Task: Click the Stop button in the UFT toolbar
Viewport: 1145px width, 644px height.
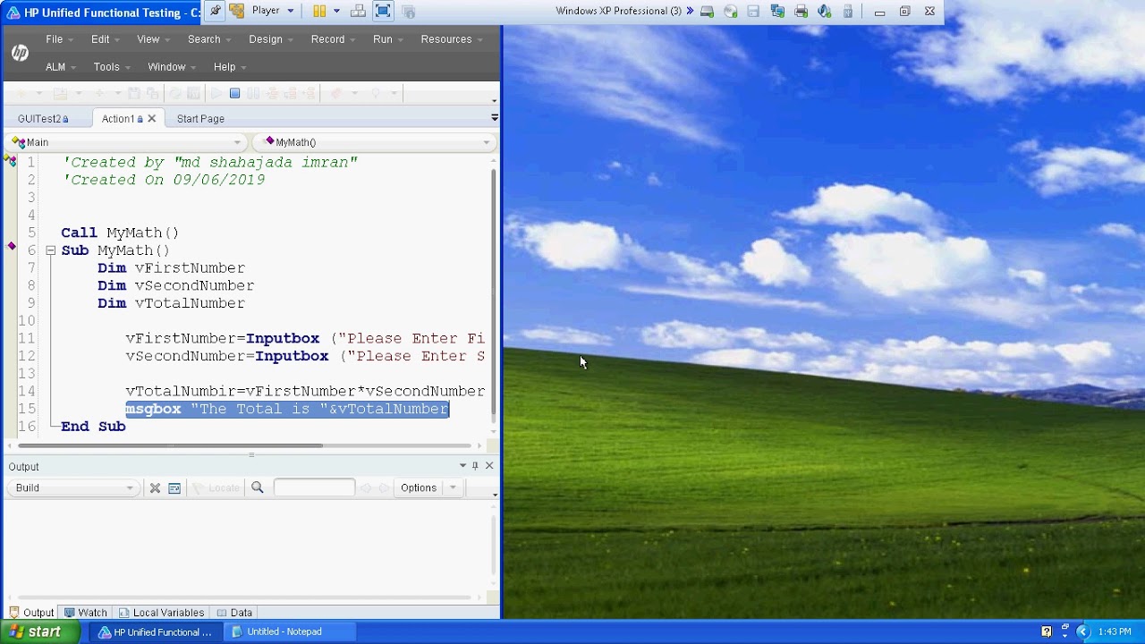Action: 234,93
